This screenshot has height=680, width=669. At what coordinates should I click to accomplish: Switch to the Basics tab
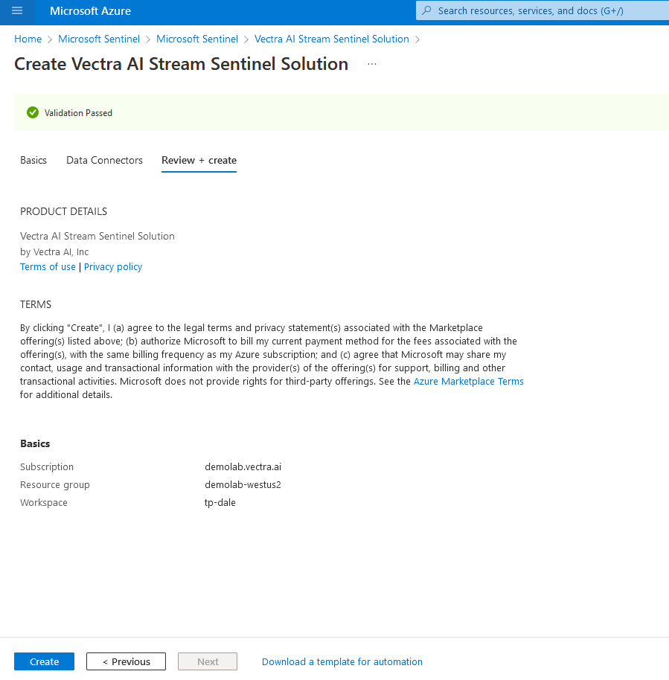[33, 160]
